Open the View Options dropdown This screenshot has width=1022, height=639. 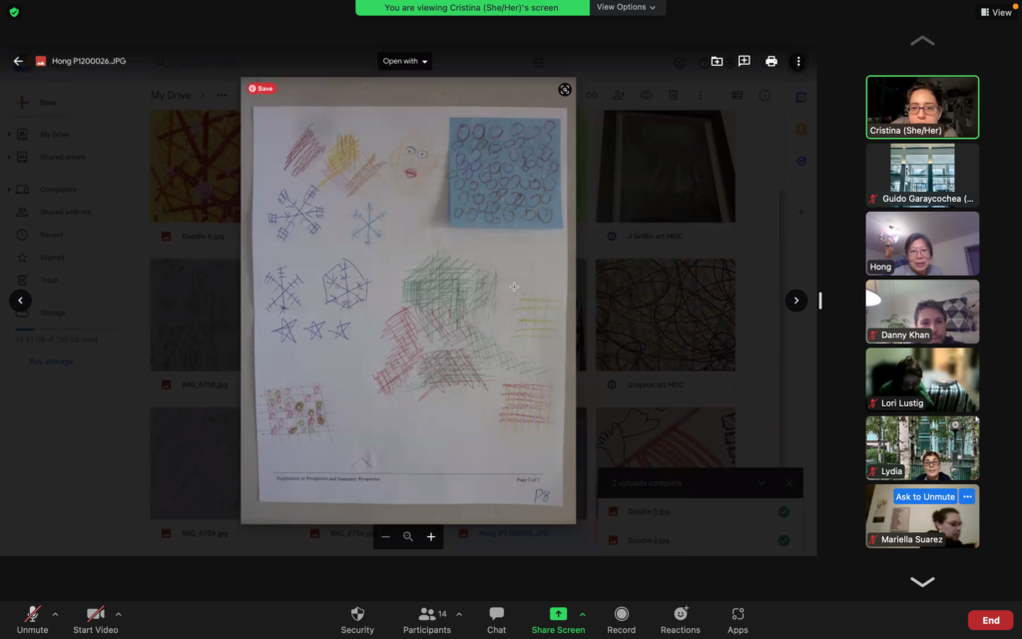click(x=626, y=7)
